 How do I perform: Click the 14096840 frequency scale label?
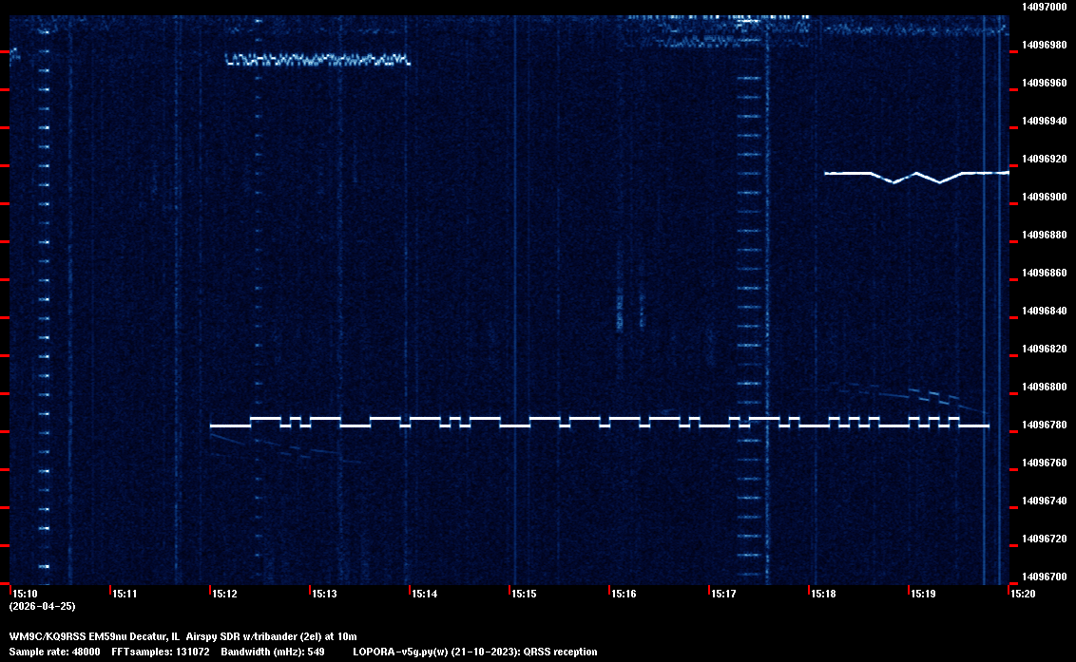click(x=1044, y=311)
